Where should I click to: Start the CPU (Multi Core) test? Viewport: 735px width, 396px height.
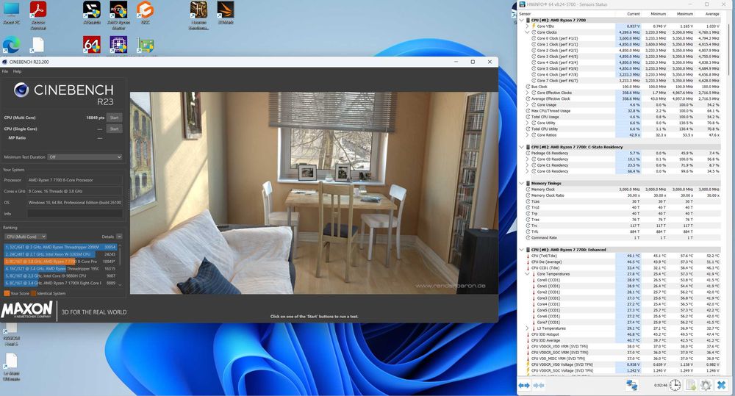pyautogui.click(x=115, y=118)
